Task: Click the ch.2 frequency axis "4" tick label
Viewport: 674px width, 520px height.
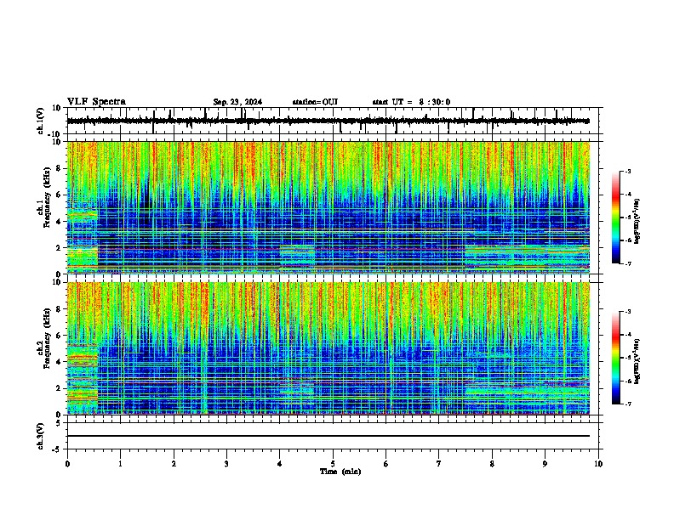Action: pos(59,362)
